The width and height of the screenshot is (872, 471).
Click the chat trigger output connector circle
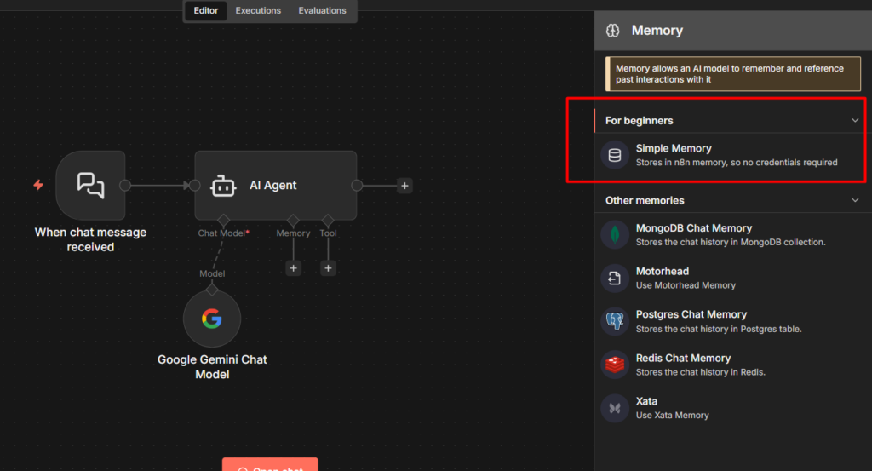[125, 185]
